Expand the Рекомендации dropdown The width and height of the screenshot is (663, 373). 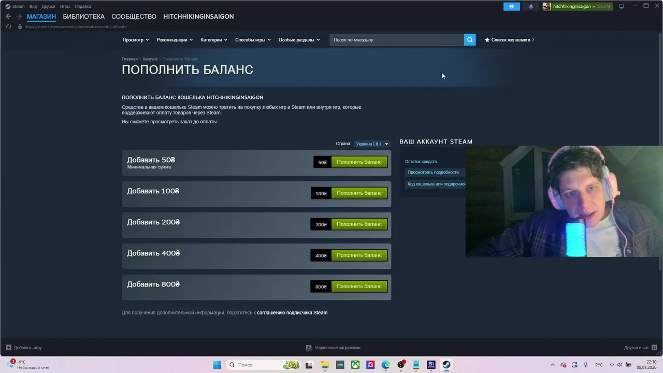point(175,40)
